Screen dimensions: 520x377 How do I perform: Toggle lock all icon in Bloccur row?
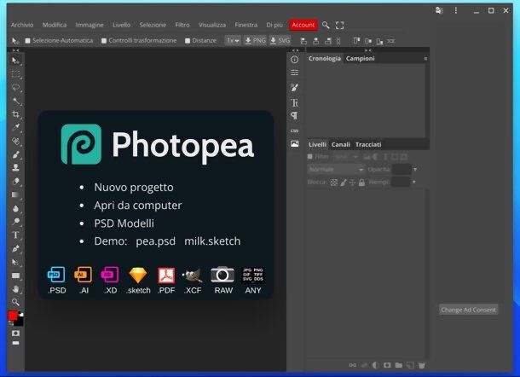tap(361, 183)
